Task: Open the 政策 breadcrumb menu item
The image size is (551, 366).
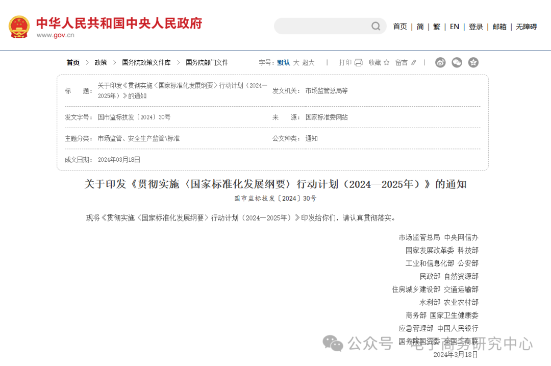Action: click(x=100, y=62)
